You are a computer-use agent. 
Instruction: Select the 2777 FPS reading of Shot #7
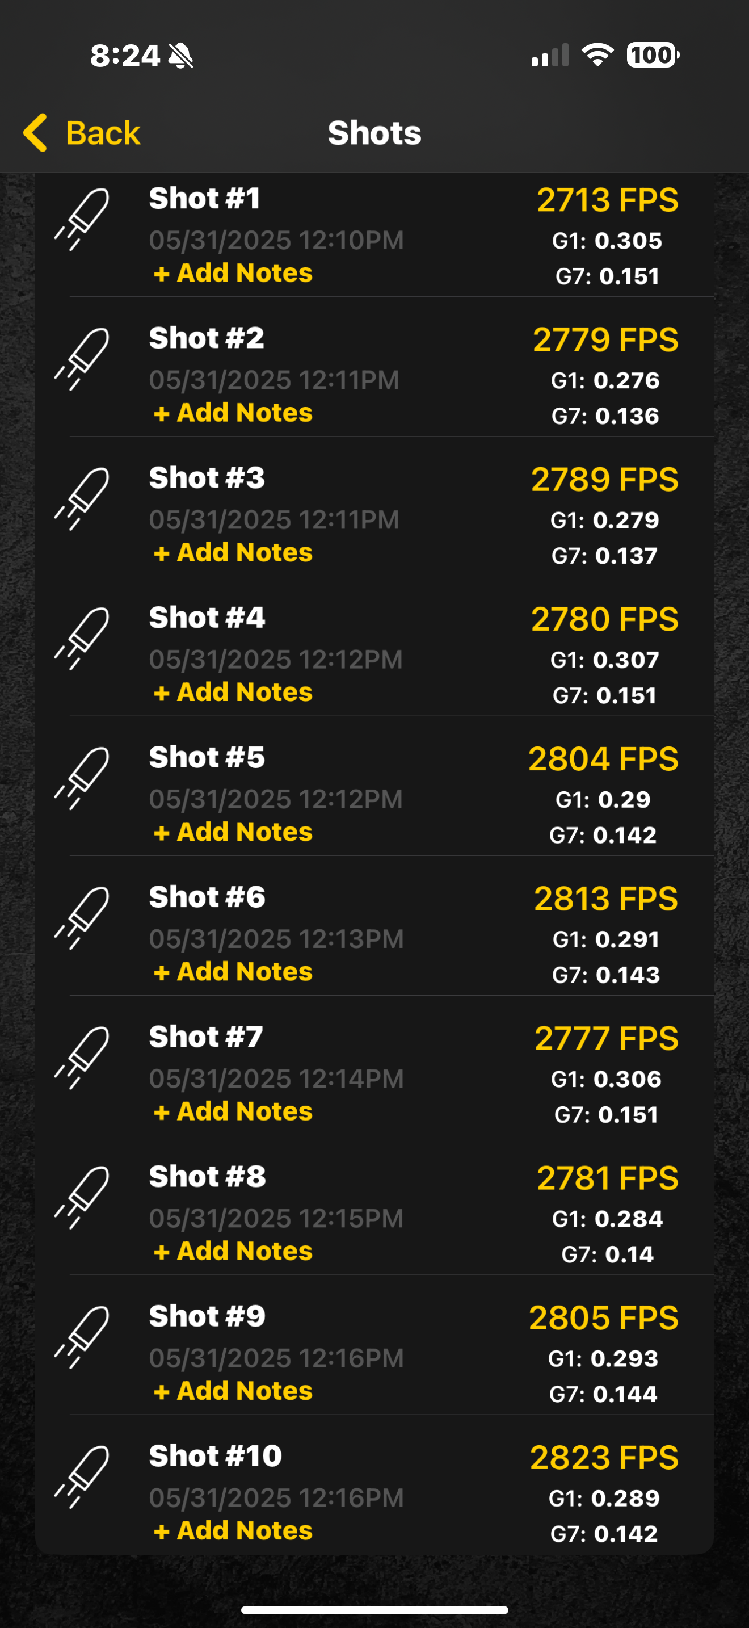(606, 1038)
